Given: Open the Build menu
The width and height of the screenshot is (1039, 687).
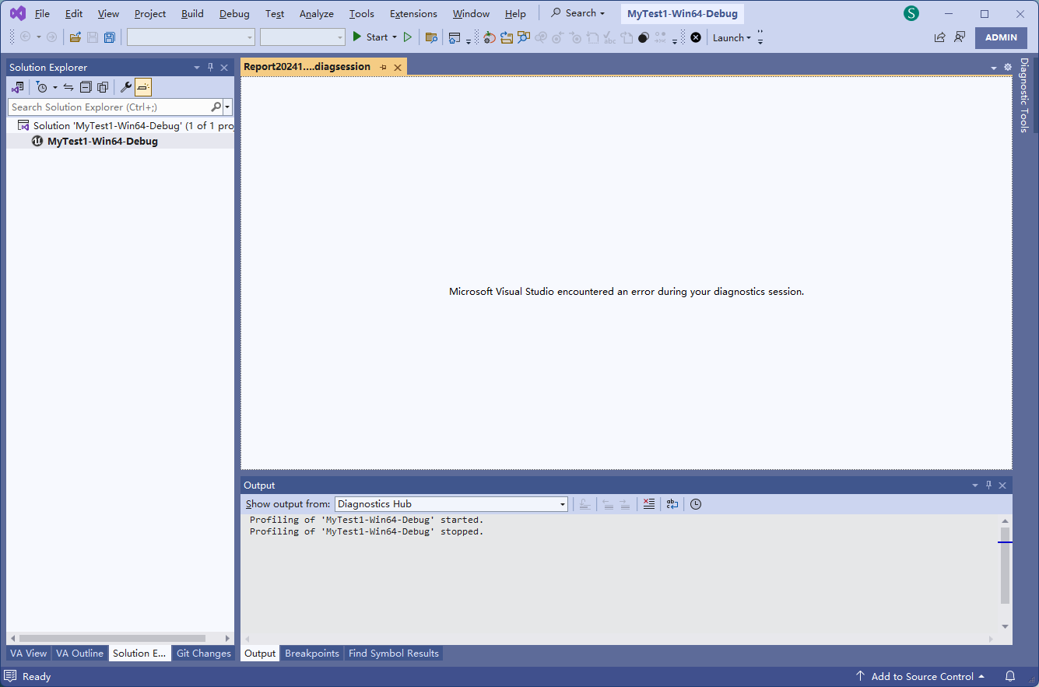Looking at the screenshot, I should 192,14.
